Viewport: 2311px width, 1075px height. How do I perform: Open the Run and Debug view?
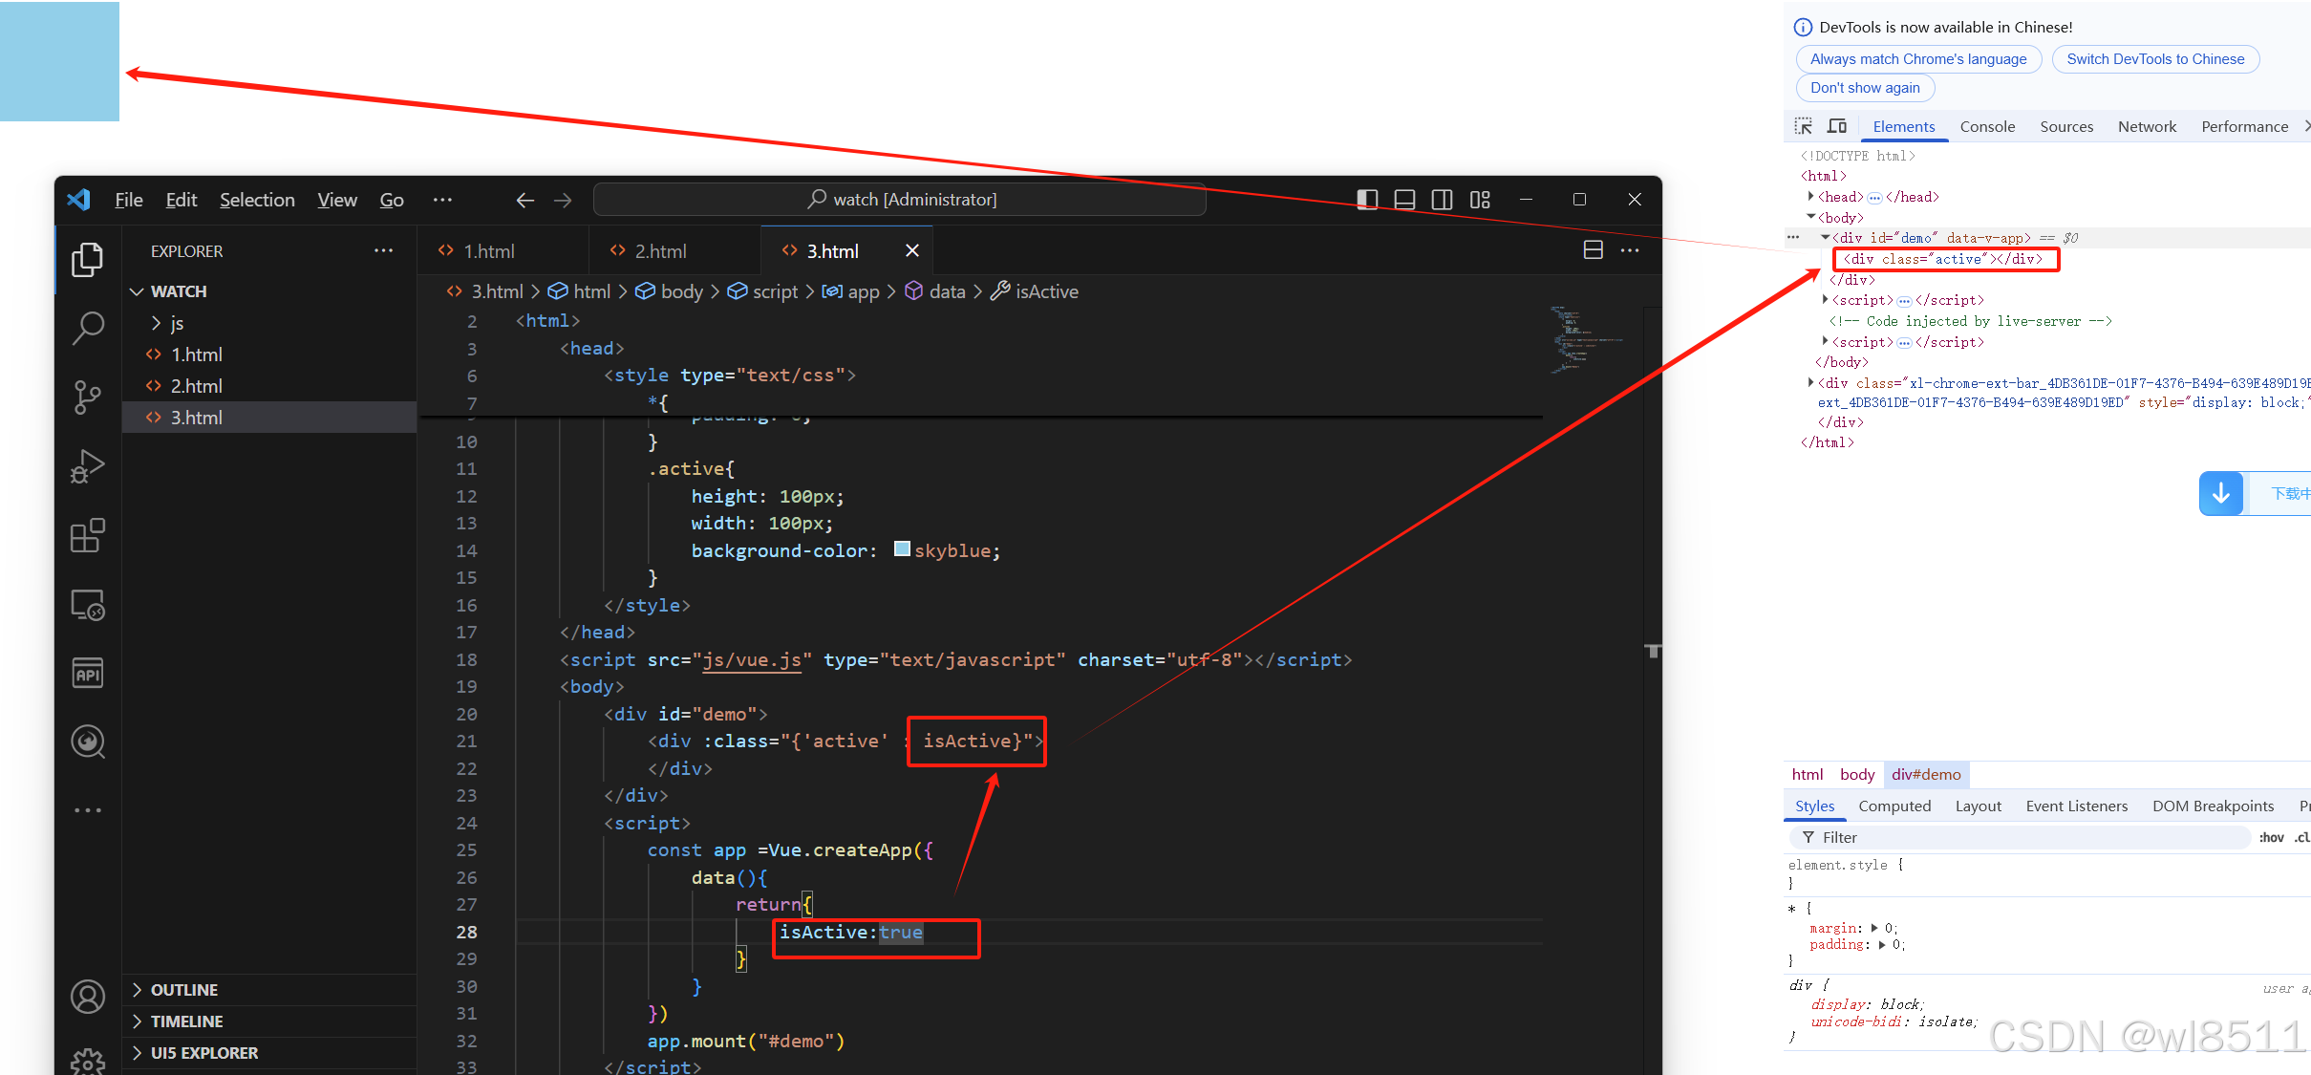[x=87, y=466]
